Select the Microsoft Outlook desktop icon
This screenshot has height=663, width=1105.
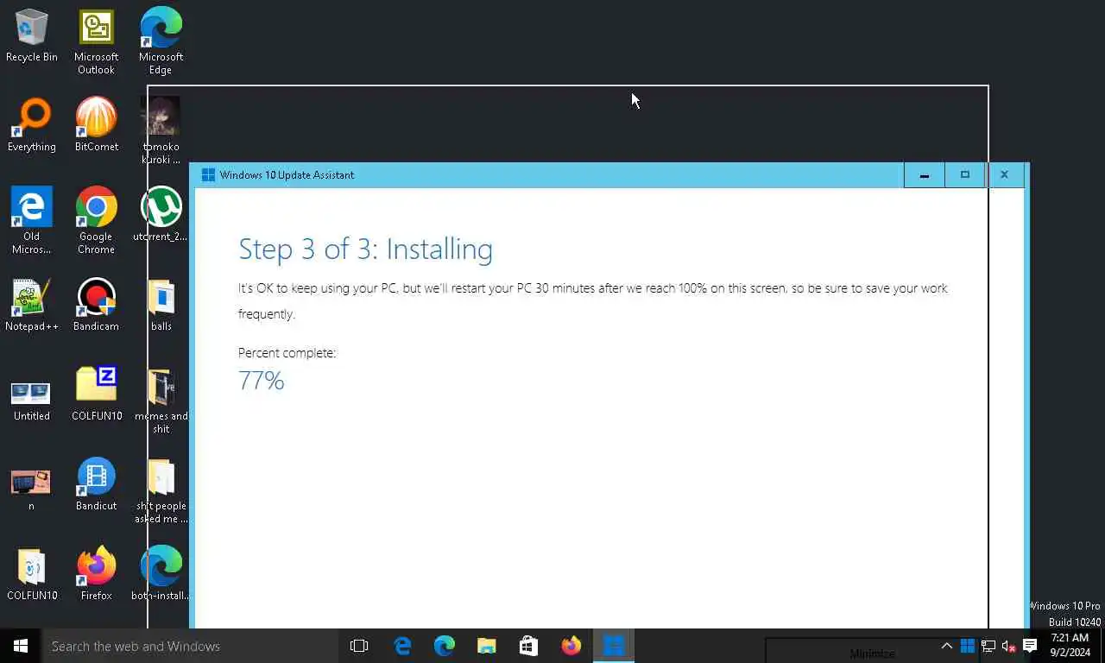(96, 42)
